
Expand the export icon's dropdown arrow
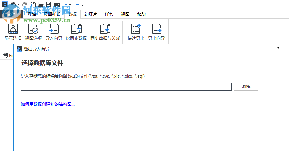70,5
